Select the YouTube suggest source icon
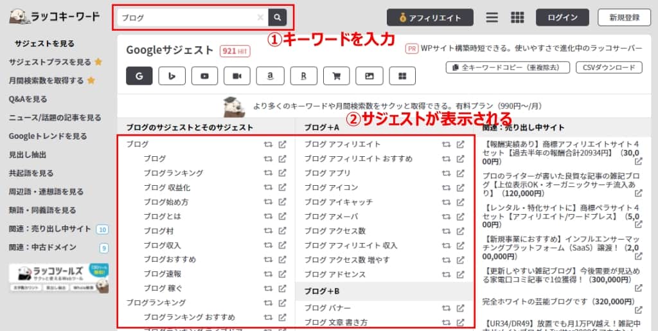This screenshot has width=658, height=331. [x=204, y=76]
